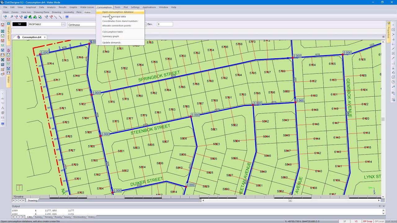
Task: Click the dotted grid snap icon on right toolbar
Action: click(393, 53)
